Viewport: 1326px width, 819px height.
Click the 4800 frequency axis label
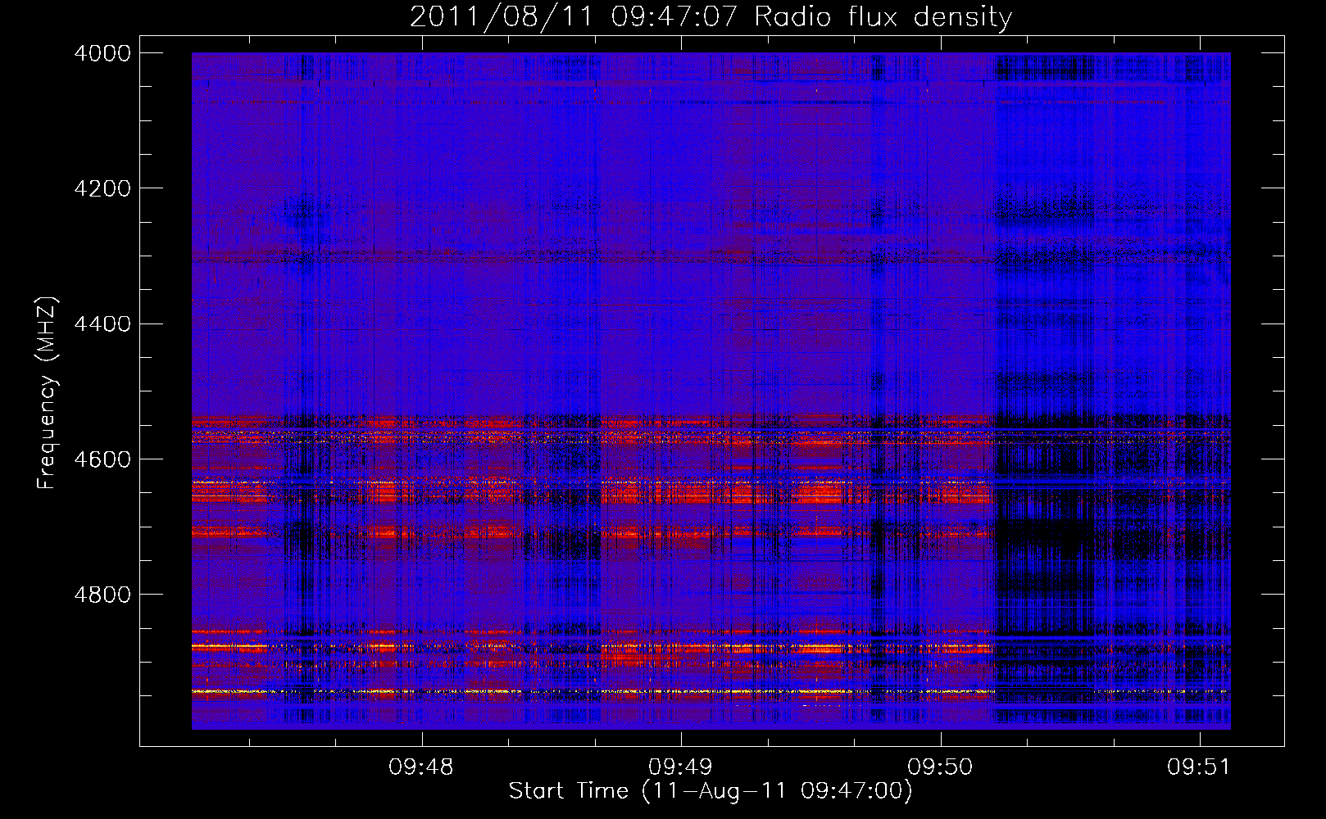102,595
